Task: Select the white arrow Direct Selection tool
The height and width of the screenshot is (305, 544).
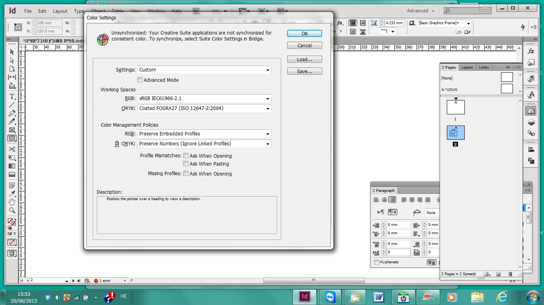Action: pos(12,60)
